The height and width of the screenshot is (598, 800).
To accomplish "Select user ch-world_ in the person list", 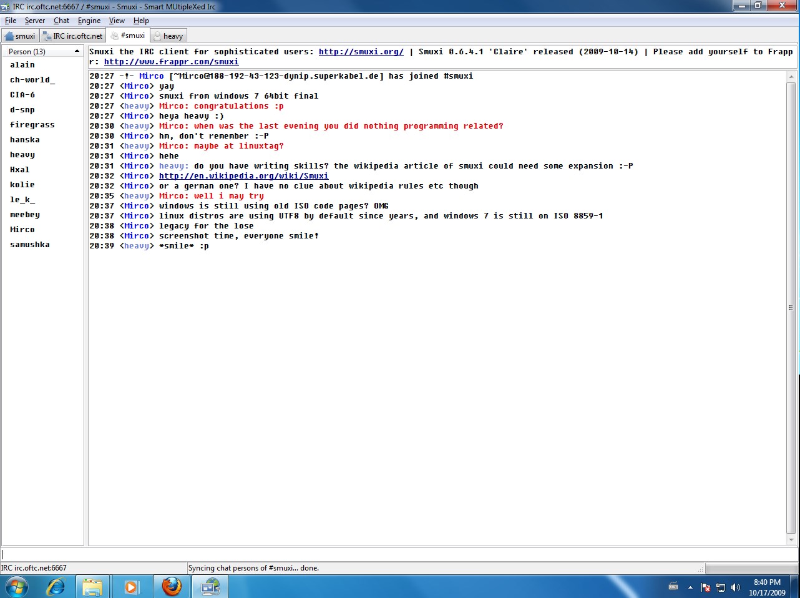I will pos(32,80).
